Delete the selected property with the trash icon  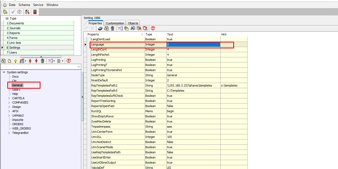113,28
